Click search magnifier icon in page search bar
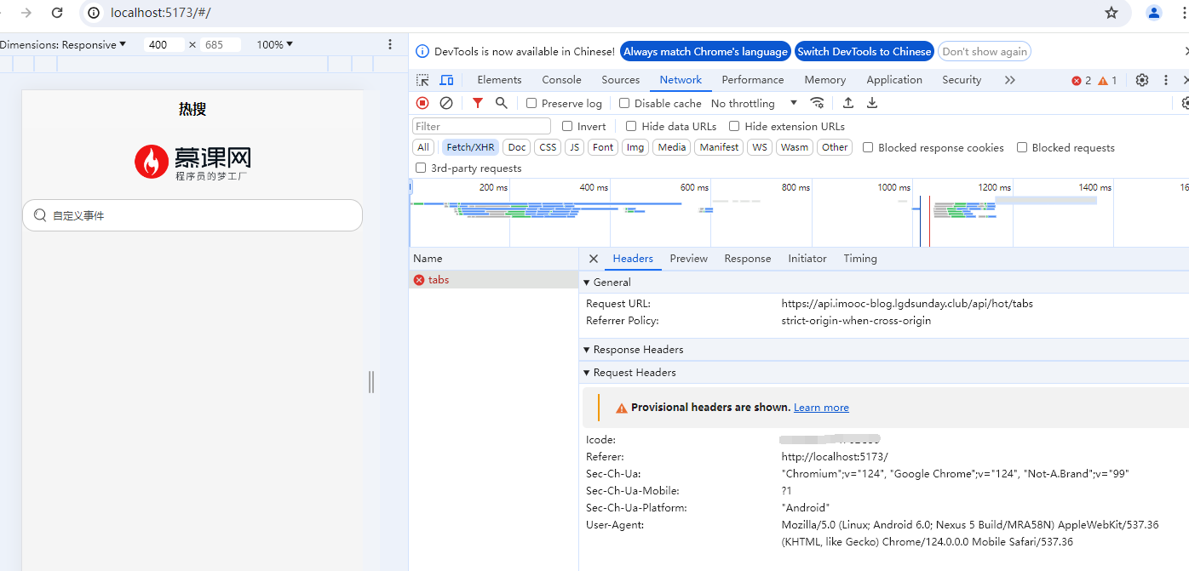The height and width of the screenshot is (571, 1189). point(40,215)
